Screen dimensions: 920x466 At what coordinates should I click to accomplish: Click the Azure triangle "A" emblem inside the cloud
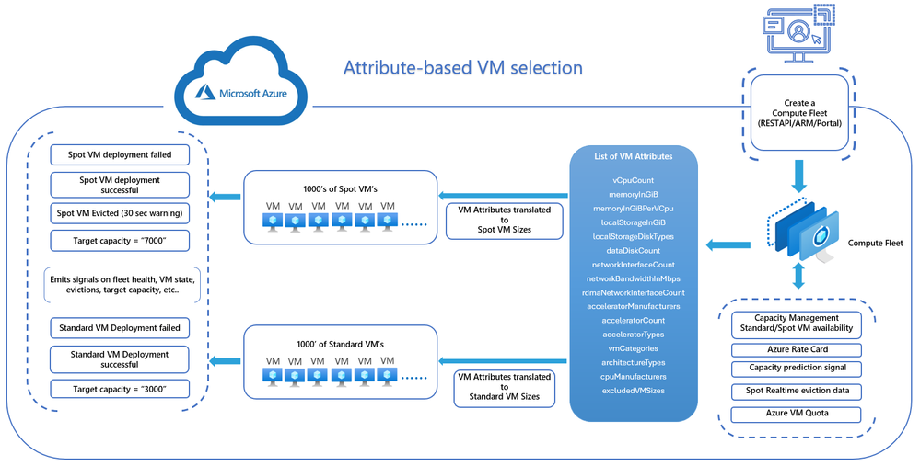pos(205,93)
